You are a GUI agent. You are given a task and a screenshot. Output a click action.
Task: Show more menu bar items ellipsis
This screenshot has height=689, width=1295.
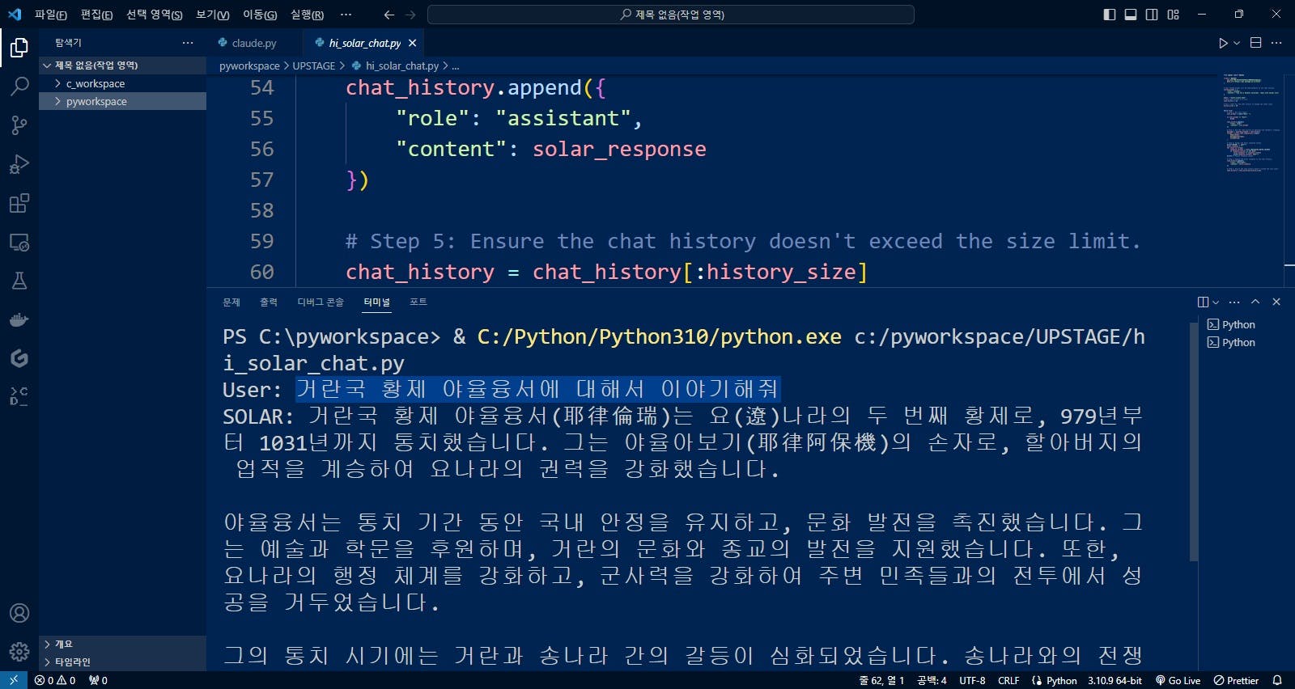coord(346,15)
